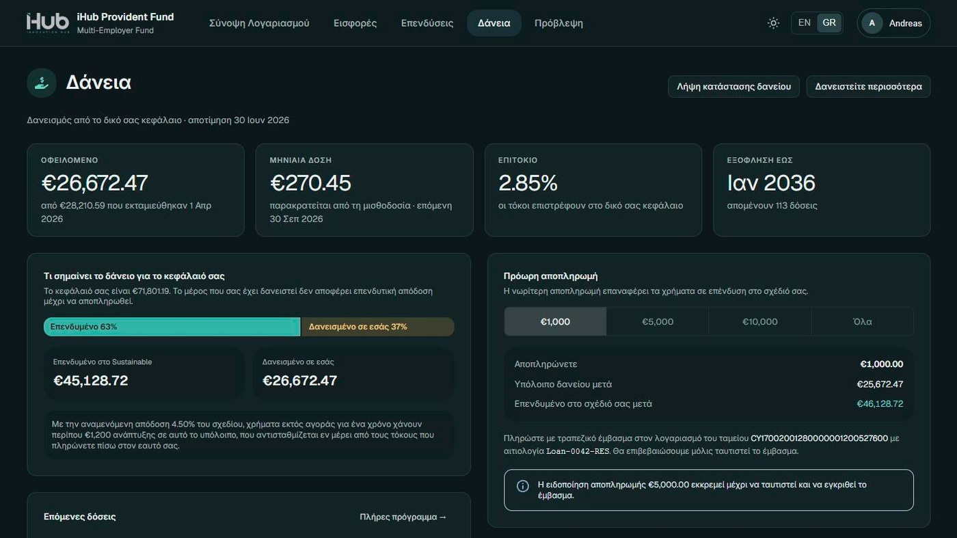Select the €1,000 repayment amount

(555, 321)
